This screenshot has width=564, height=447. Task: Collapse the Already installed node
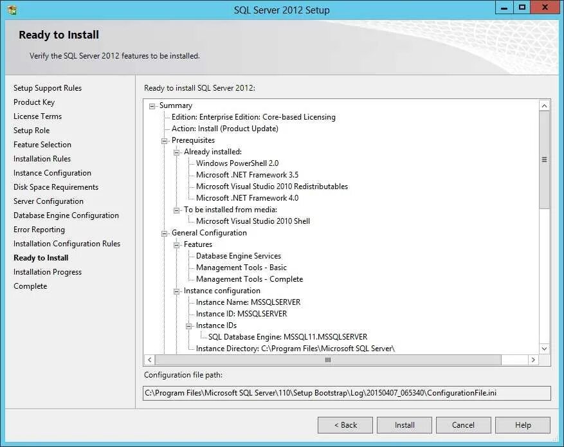coord(177,152)
